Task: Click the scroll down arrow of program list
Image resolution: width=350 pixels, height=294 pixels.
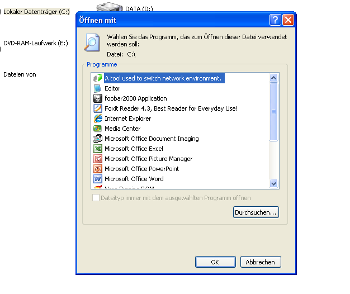Action: [x=273, y=183]
